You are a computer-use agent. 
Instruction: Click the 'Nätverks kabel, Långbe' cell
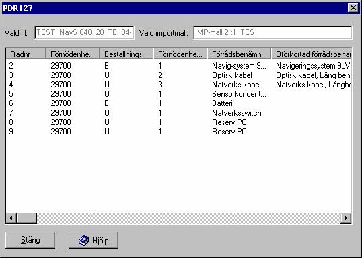[314, 85]
